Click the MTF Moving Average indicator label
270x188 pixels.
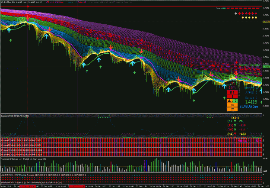point(43,175)
